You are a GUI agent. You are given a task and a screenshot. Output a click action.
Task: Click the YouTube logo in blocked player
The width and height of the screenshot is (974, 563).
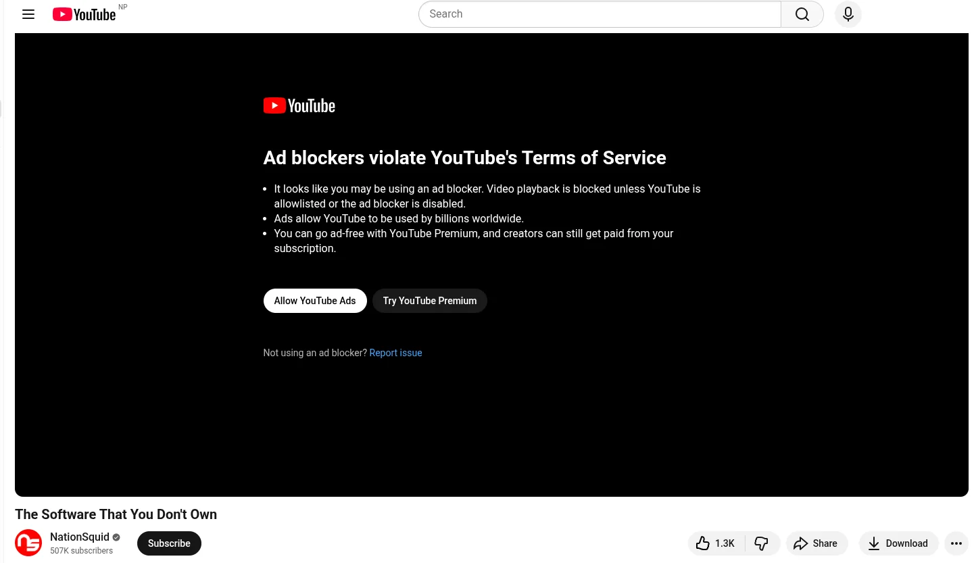point(299,105)
